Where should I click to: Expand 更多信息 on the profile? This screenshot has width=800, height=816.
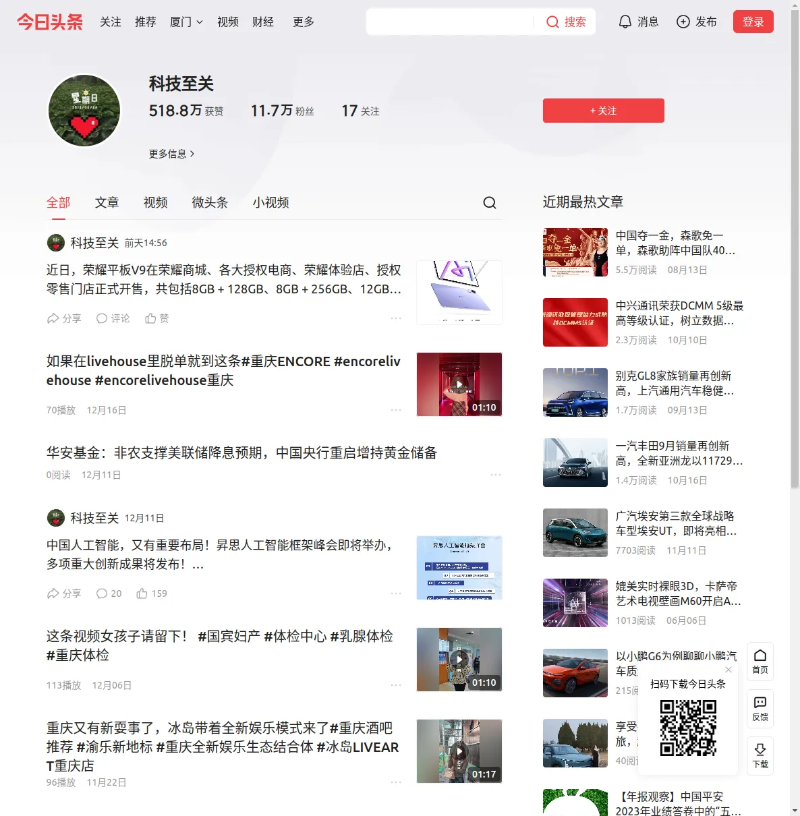172,154
